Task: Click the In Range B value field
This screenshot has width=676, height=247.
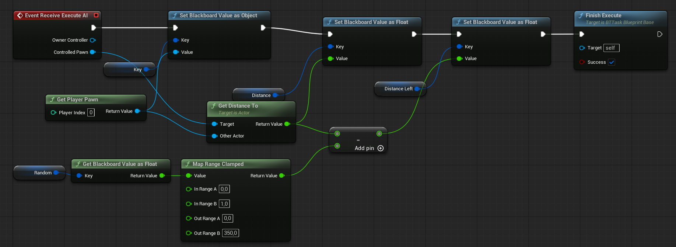Action: tap(224, 204)
